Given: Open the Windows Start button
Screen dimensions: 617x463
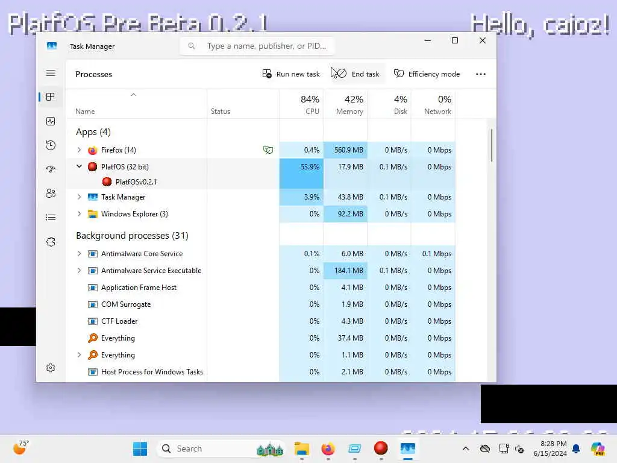Looking at the screenshot, I should pos(140,449).
